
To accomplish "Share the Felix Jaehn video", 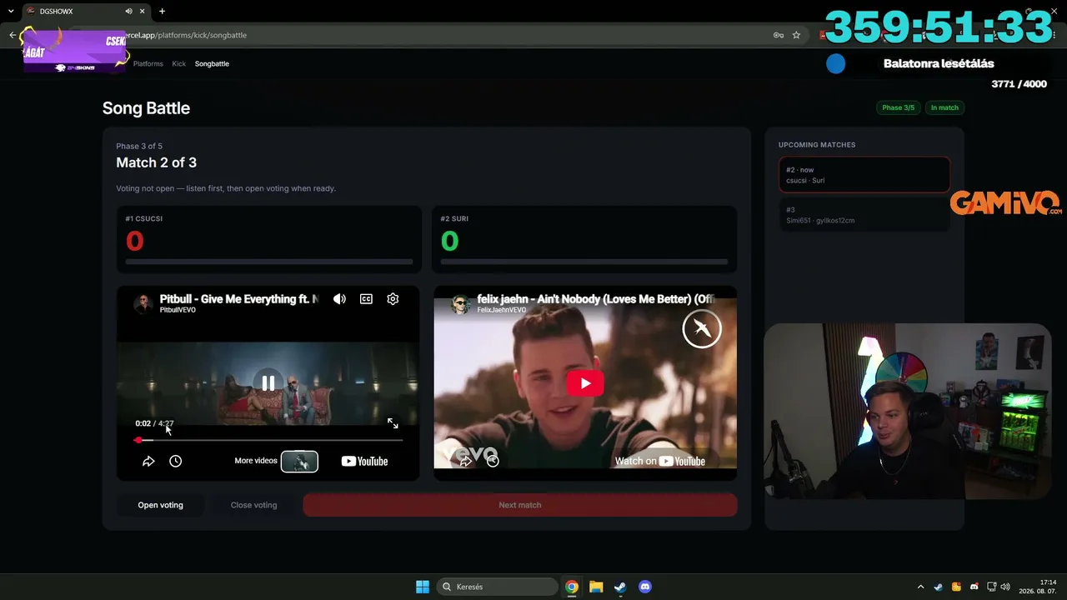I will [x=466, y=460].
